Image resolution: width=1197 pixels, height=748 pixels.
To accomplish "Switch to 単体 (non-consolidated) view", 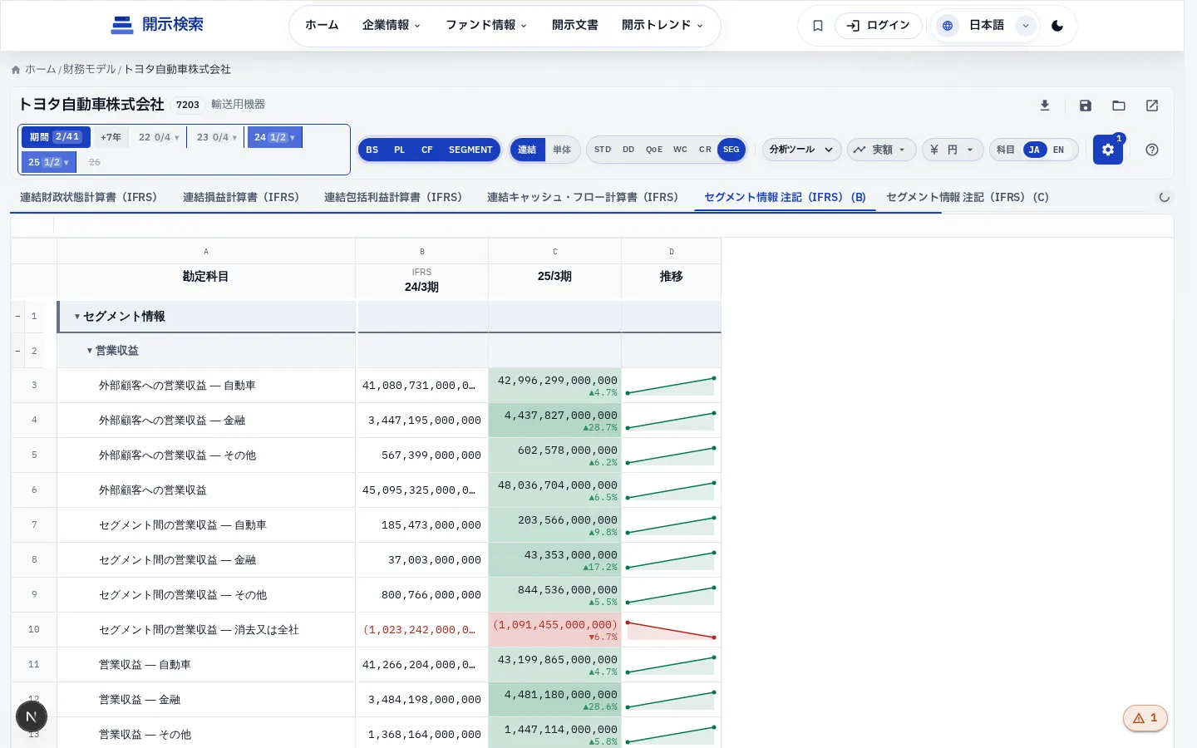I will point(562,150).
